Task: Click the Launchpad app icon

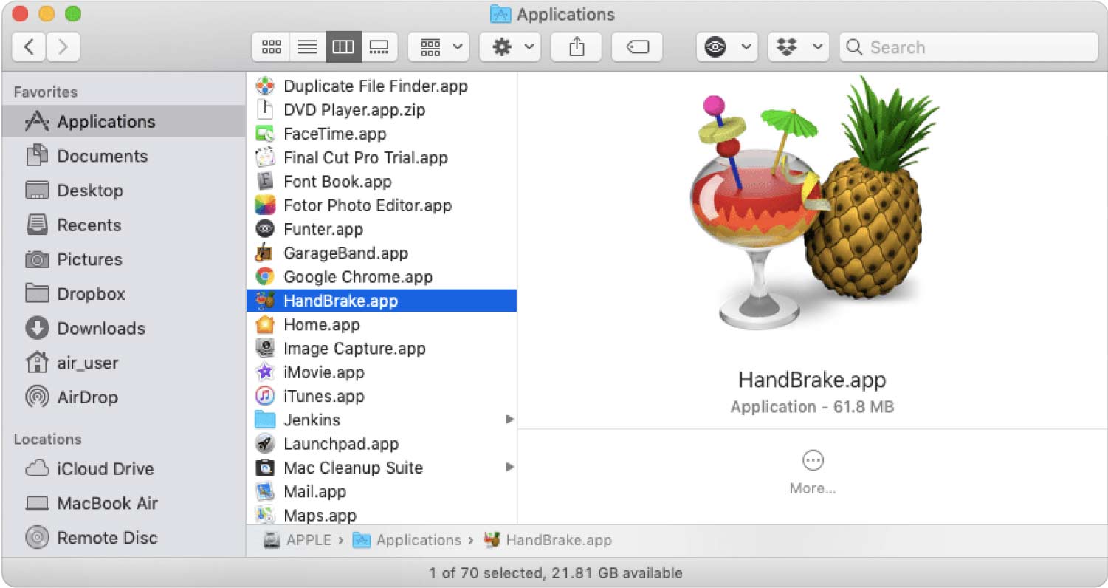Action: click(x=265, y=444)
